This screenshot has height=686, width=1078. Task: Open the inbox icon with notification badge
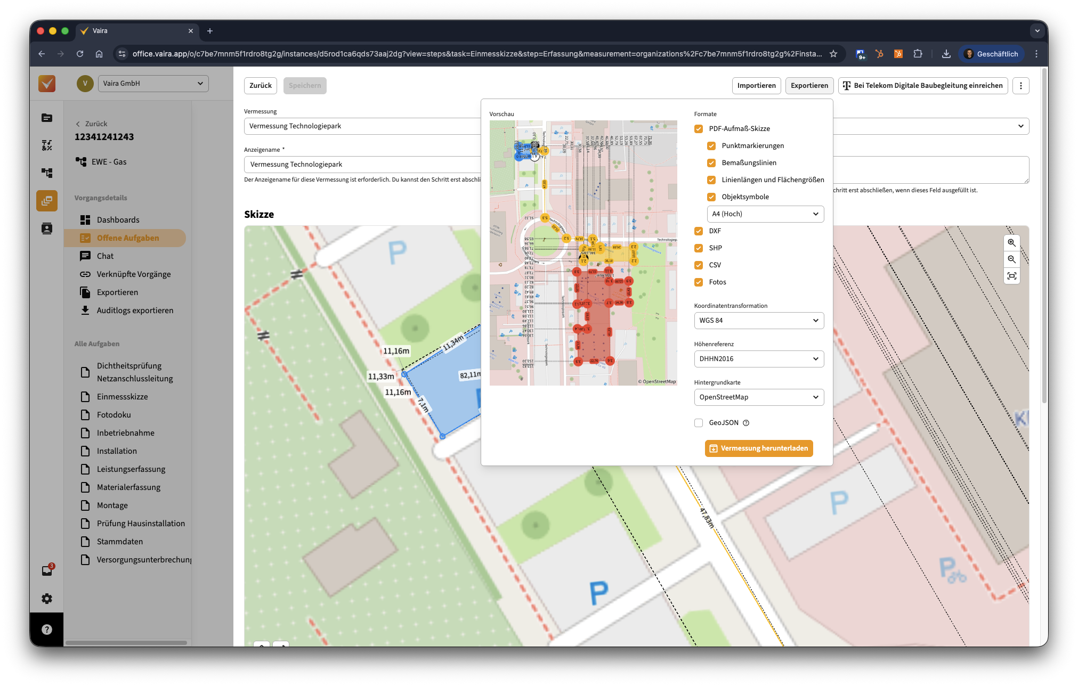[x=47, y=571]
